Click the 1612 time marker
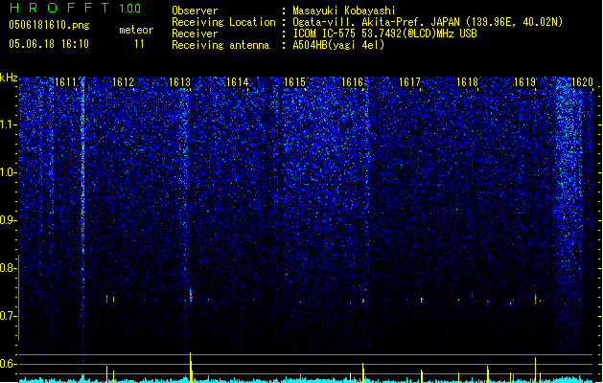This screenshot has height=383, width=603. (x=123, y=82)
